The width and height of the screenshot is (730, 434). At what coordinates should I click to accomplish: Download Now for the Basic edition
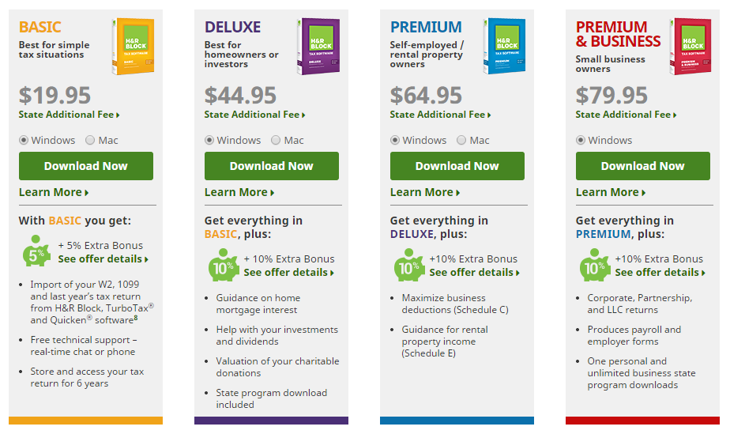coord(86,166)
